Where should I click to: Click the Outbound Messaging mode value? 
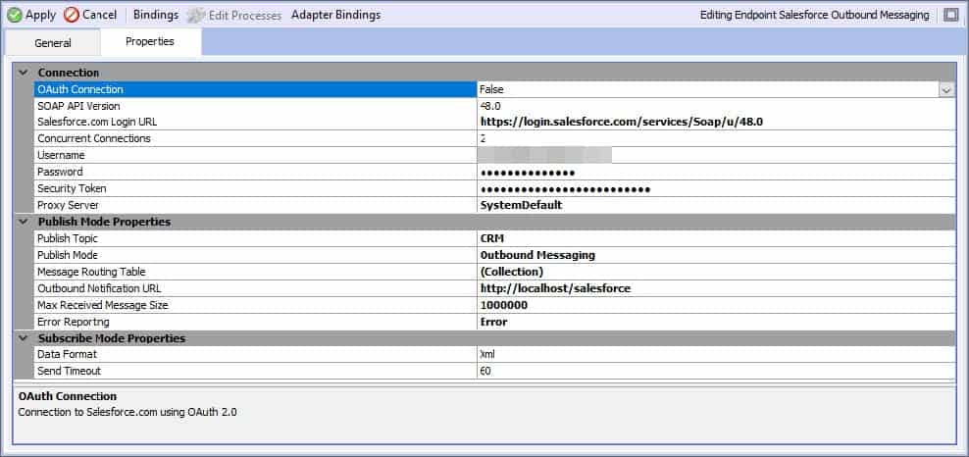(x=537, y=255)
